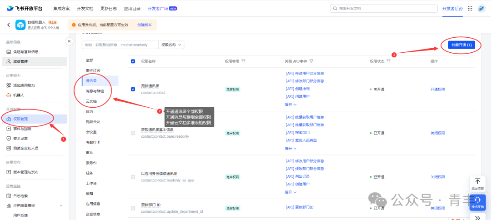Open 集成方案 in top navigation
Screen dimensions: 491x220
click(x=61, y=9)
